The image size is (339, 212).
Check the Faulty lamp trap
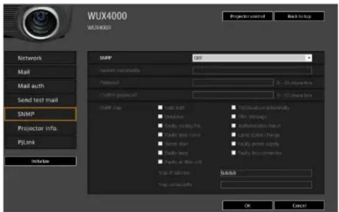(160, 153)
